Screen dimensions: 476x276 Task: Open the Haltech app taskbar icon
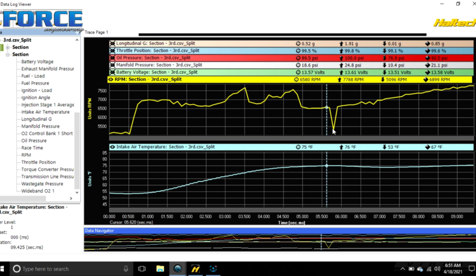pyautogui.click(x=196, y=269)
